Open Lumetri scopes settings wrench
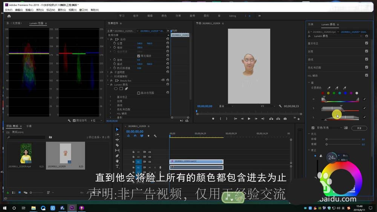Image resolution: width=377 pixels, height=212 pixels. pyautogui.click(x=69, y=120)
